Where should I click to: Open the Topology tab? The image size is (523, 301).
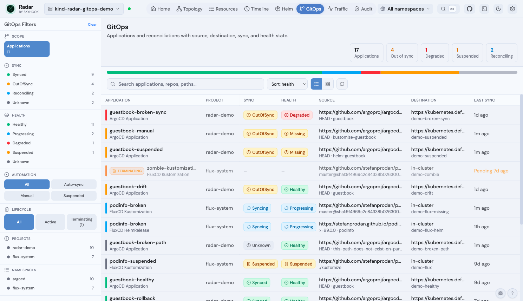click(x=189, y=9)
